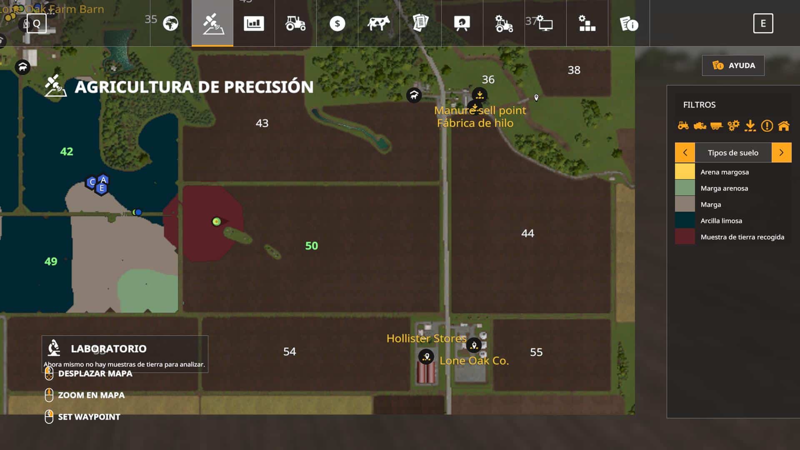Open the finances dollar icon
The height and width of the screenshot is (450, 800).
[337, 23]
